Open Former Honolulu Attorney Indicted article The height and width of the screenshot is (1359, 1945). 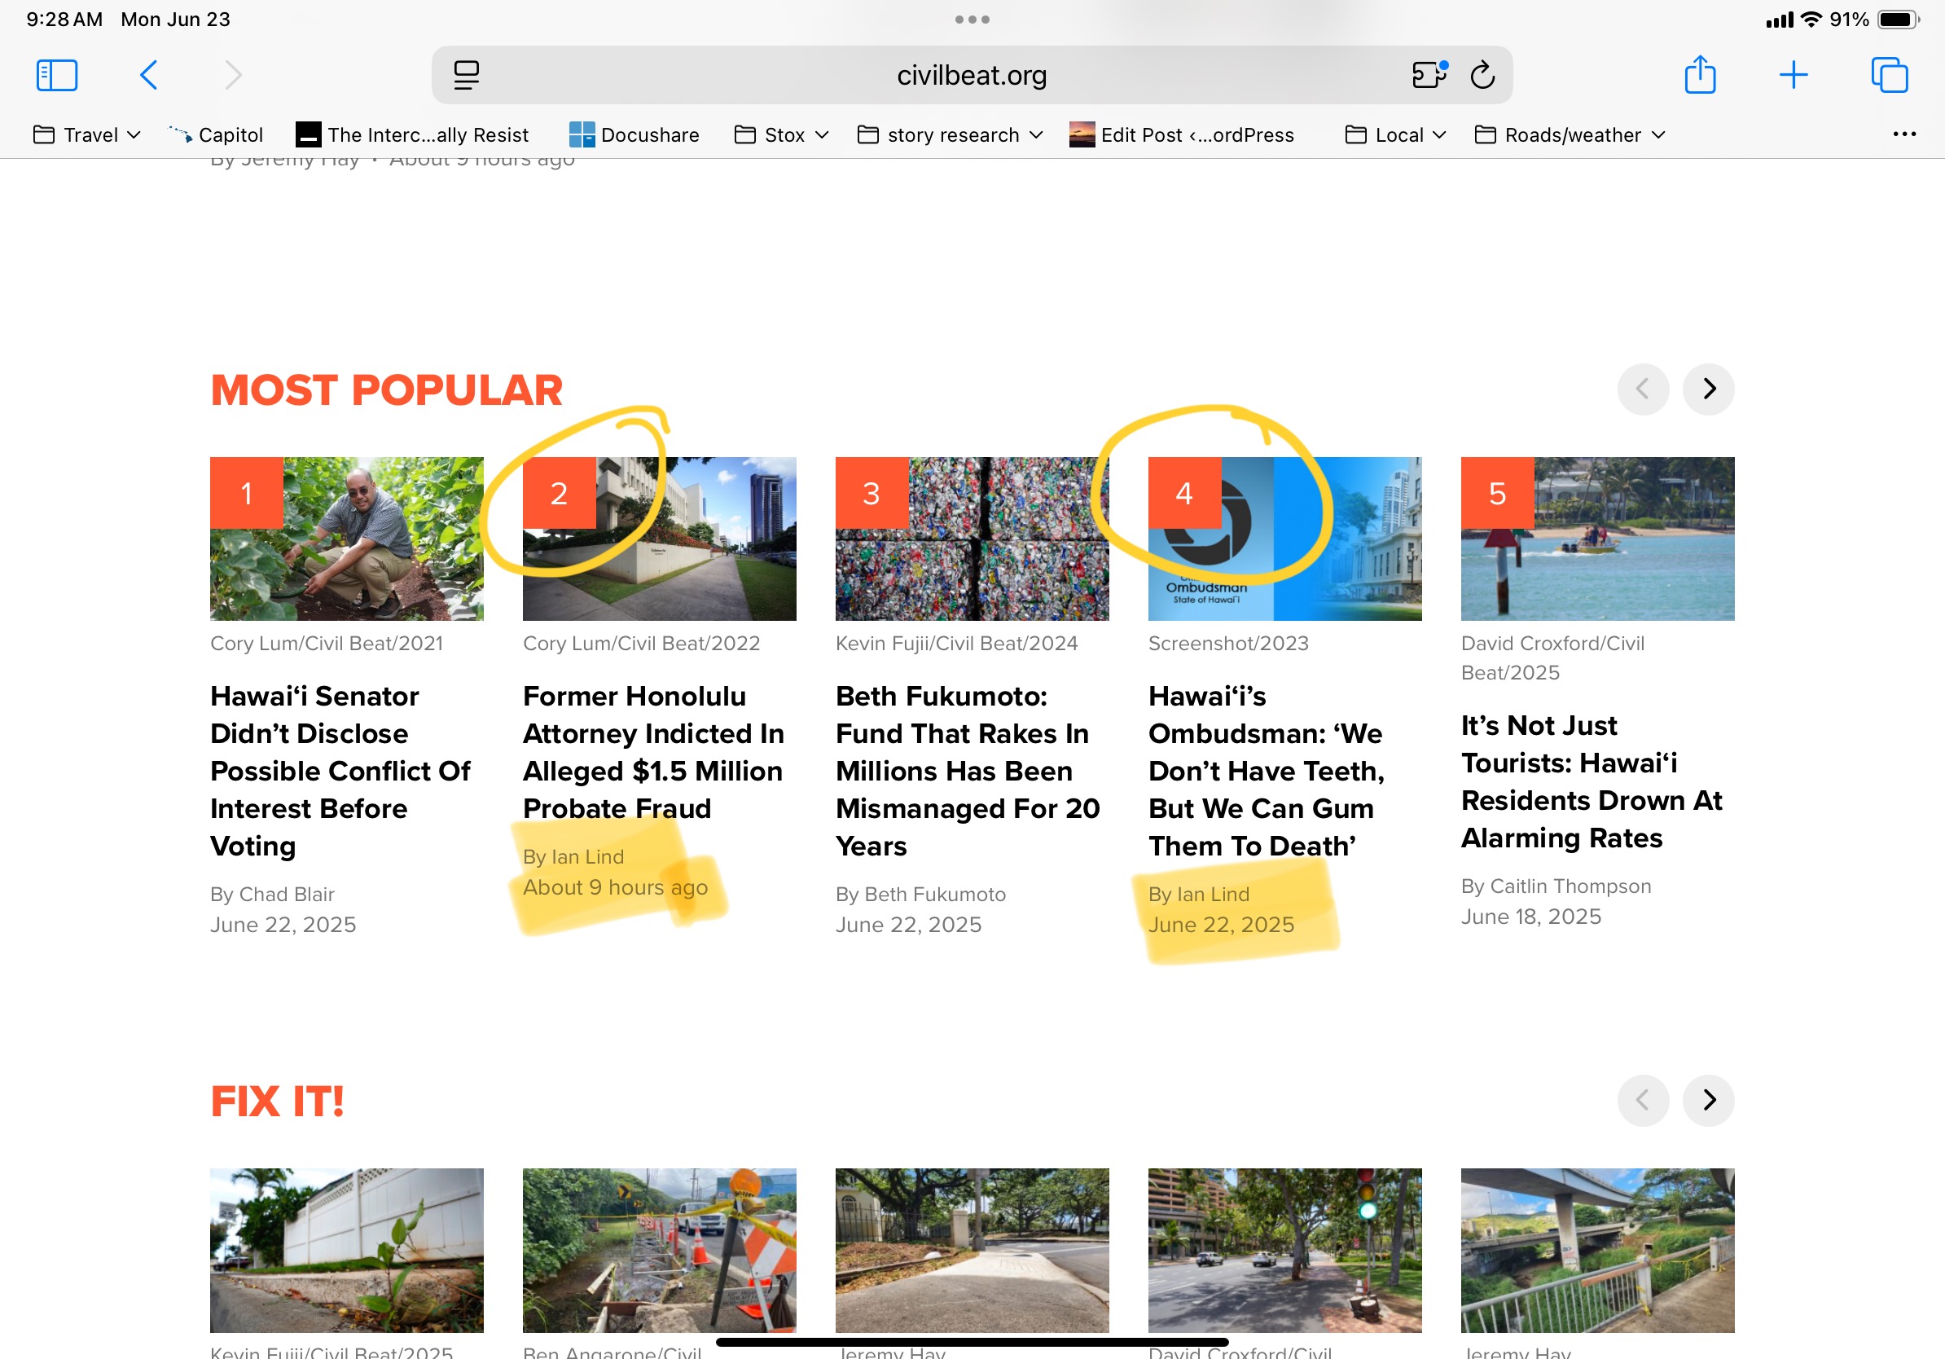653,751
